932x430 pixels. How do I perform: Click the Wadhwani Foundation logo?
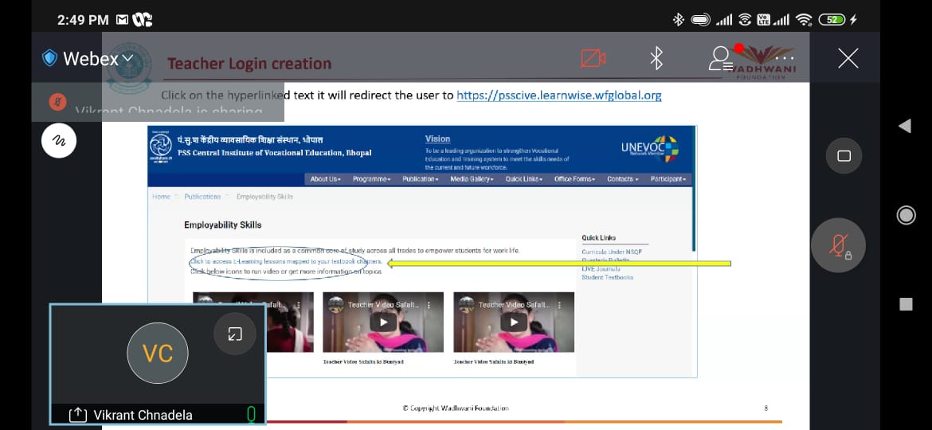point(764,62)
